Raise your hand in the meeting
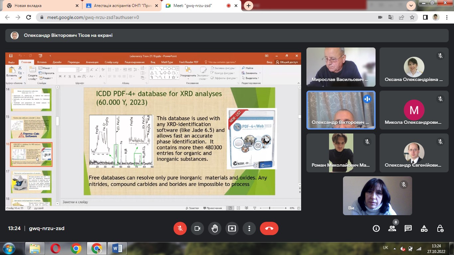The width and height of the screenshot is (454, 255). [215, 228]
